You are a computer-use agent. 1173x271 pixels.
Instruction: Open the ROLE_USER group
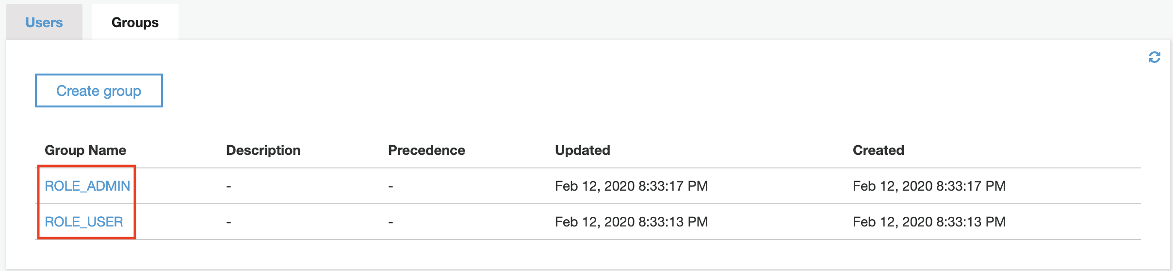83,222
